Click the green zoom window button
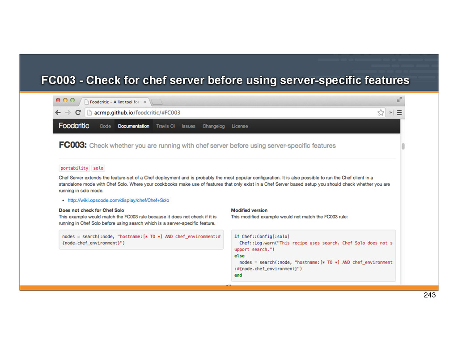This screenshot has width=458, height=354. [x=72, y=100]
